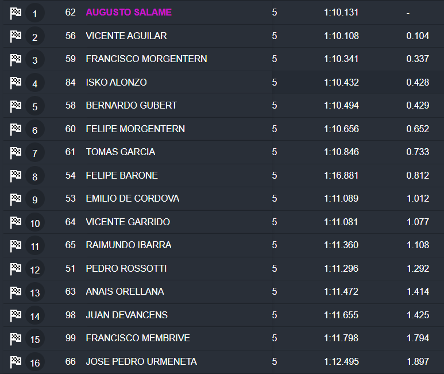The image size is (444, 374).
Task: Select Tomas Garcia's best lap 1:10.846
Action: (x=341, y=152)
